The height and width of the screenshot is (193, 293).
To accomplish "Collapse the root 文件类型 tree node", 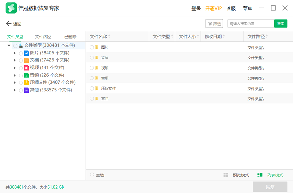I will [9, 45].
